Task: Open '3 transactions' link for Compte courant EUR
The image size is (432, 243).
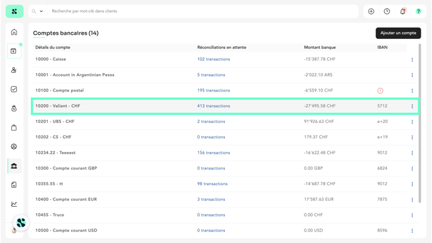Action: pos(211,200)
